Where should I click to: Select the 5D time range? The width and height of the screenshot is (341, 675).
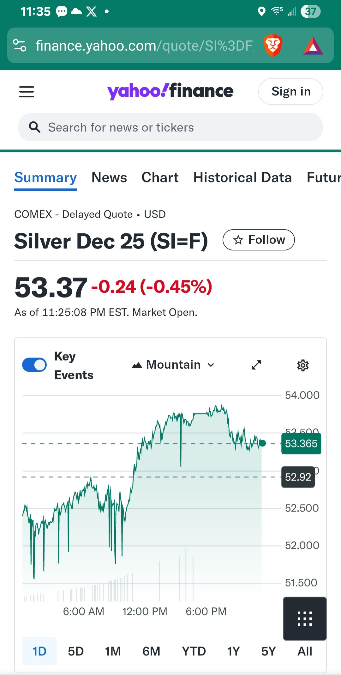(76, 651)
